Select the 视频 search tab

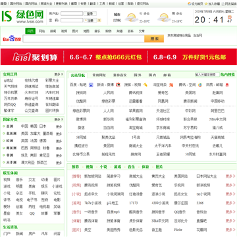(x=64, y=31)
